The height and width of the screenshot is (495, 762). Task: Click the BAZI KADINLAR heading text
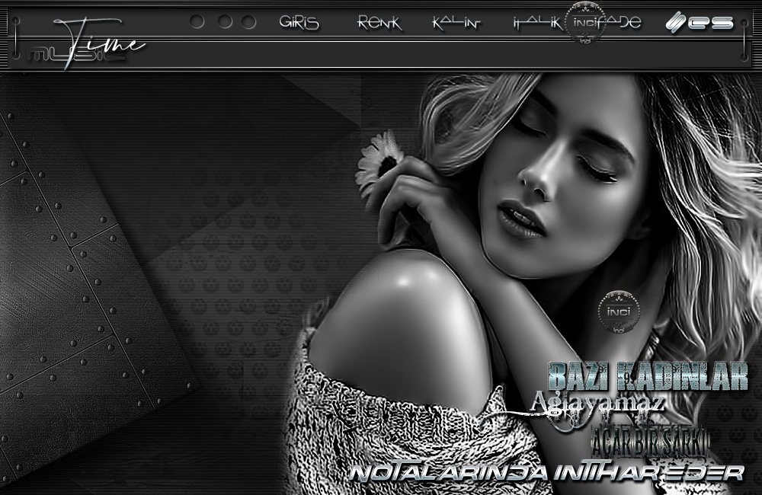tap(648, 376)
